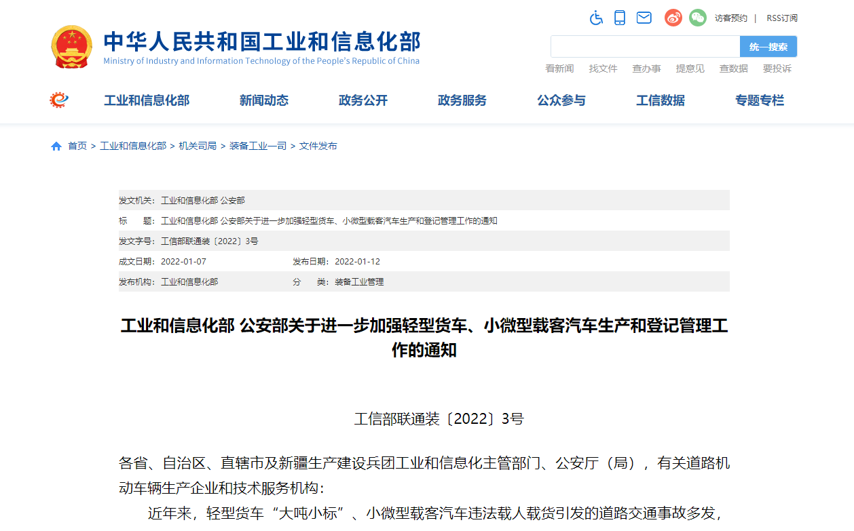Click the 发文机关 value 工业和信息化部 公安部
Viewport: 854px width, 531px height.
click(203, 201)
